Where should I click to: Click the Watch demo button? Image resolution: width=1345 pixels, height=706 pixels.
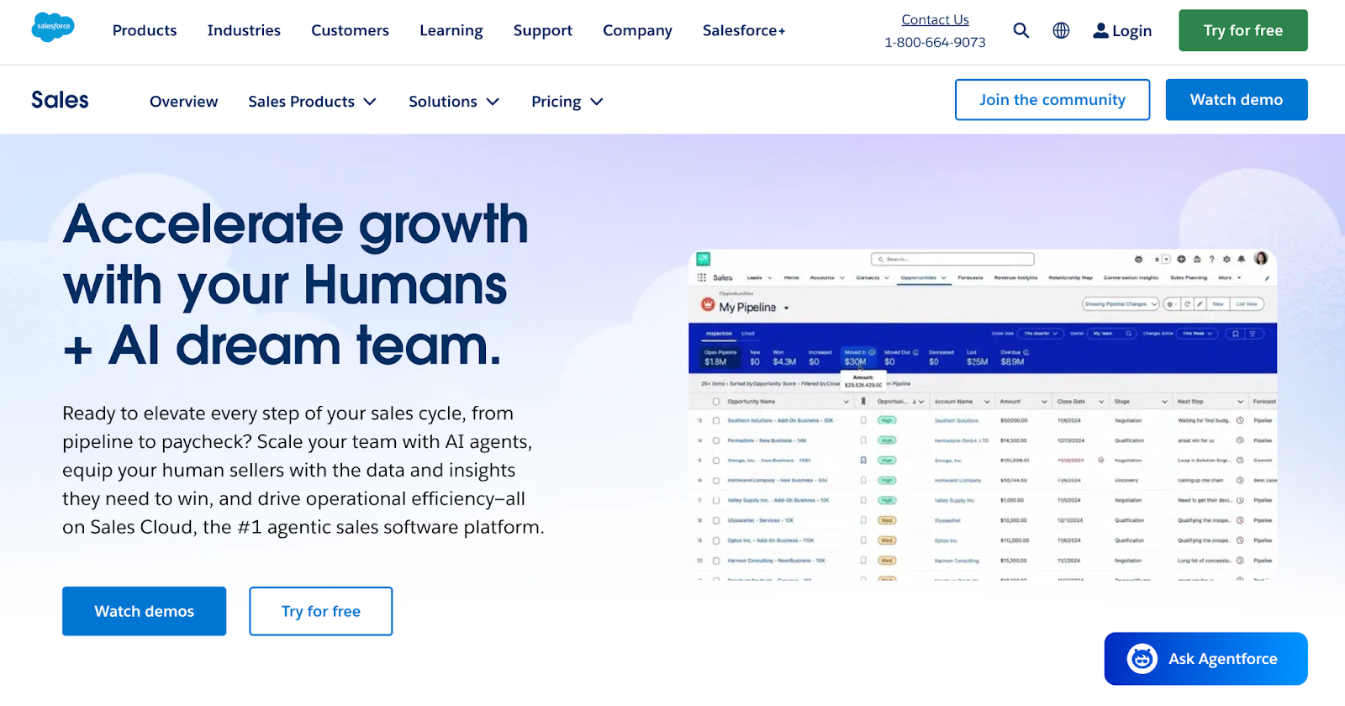[x=1237, y=100]
